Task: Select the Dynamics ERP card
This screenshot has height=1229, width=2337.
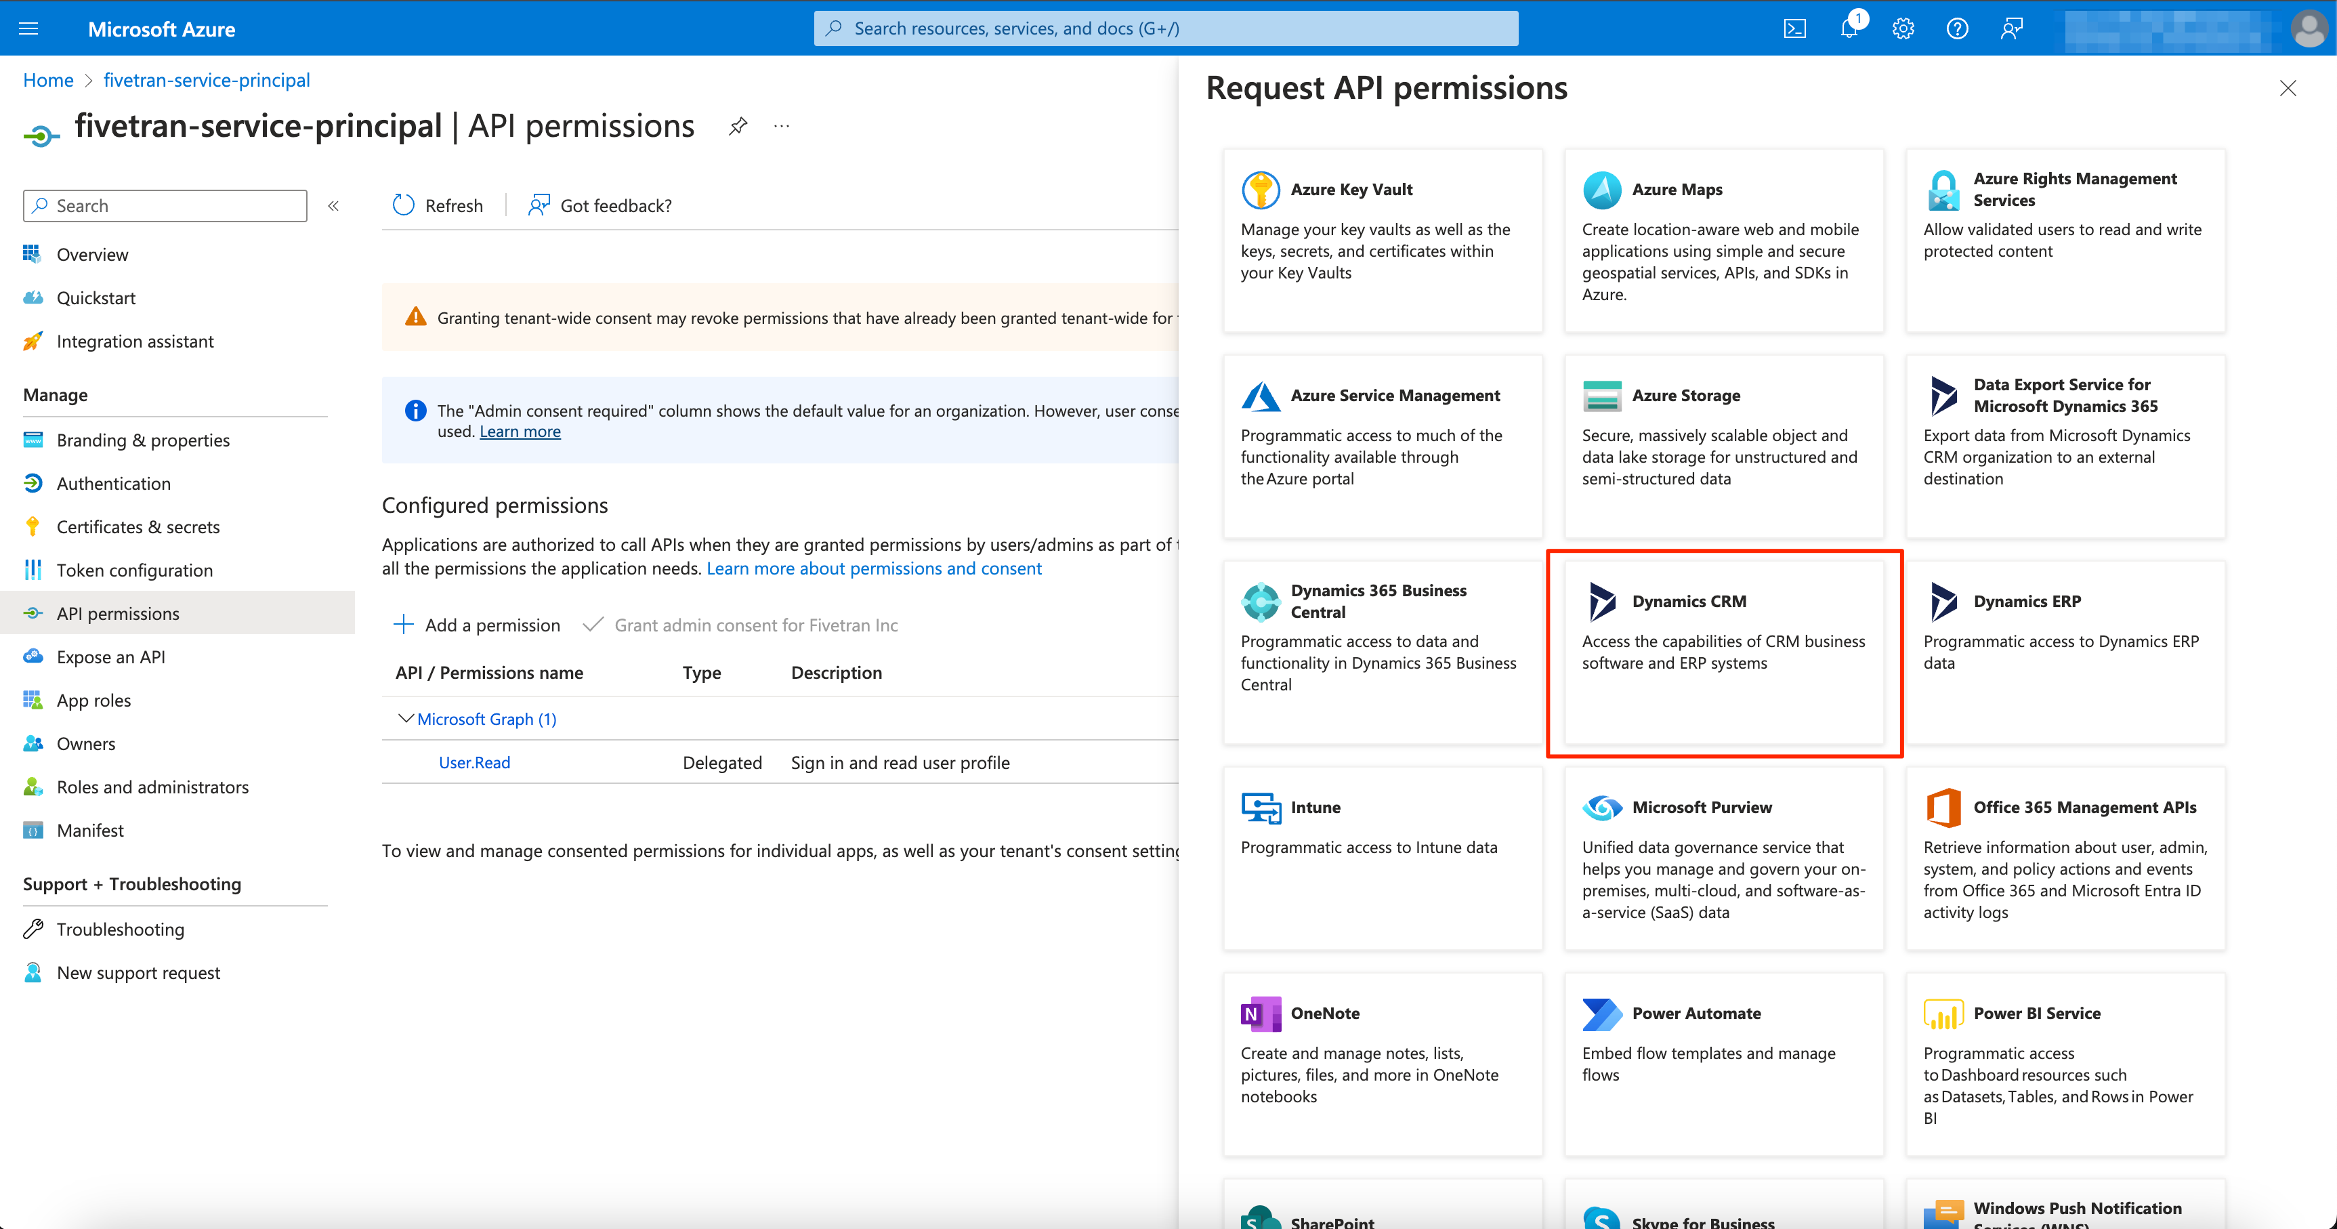Action: click(2066, 652)
